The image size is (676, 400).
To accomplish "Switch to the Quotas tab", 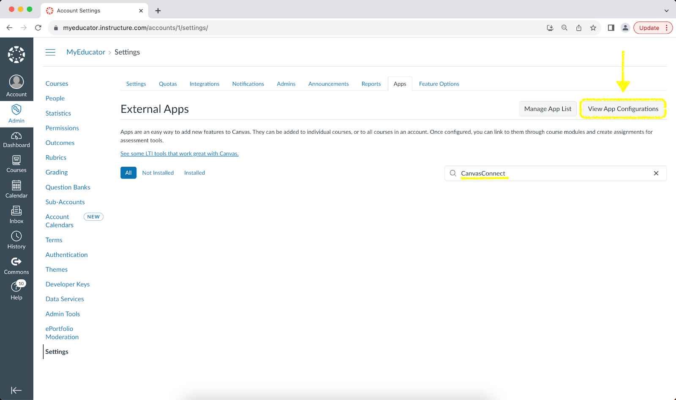I will (168, 84).
